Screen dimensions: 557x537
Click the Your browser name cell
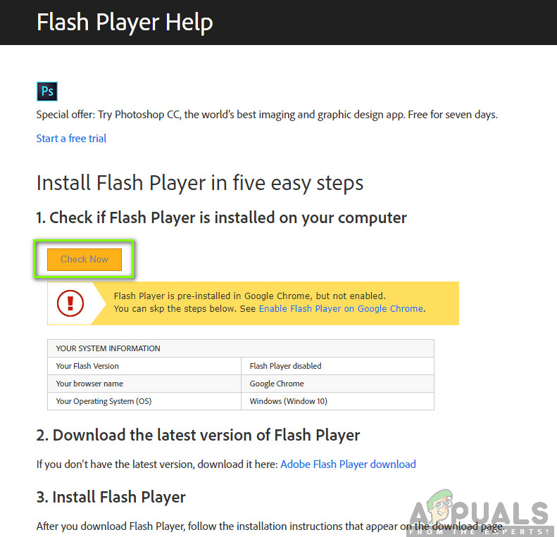click(x=144, y=384)
